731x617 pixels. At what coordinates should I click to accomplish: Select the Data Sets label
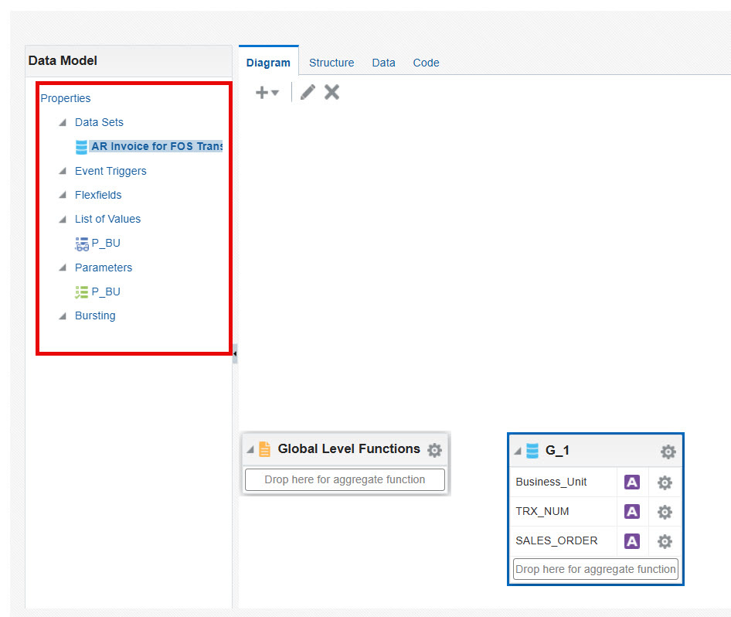(x=100, y=122)
